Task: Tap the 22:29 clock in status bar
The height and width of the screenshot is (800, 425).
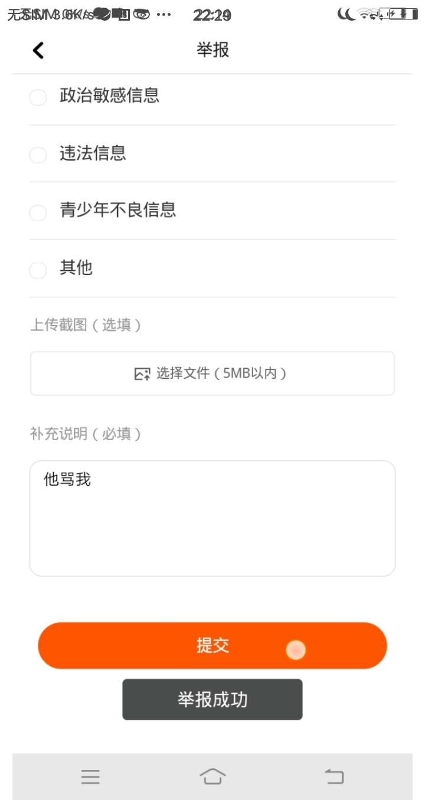Action: [x=212, y=15]
